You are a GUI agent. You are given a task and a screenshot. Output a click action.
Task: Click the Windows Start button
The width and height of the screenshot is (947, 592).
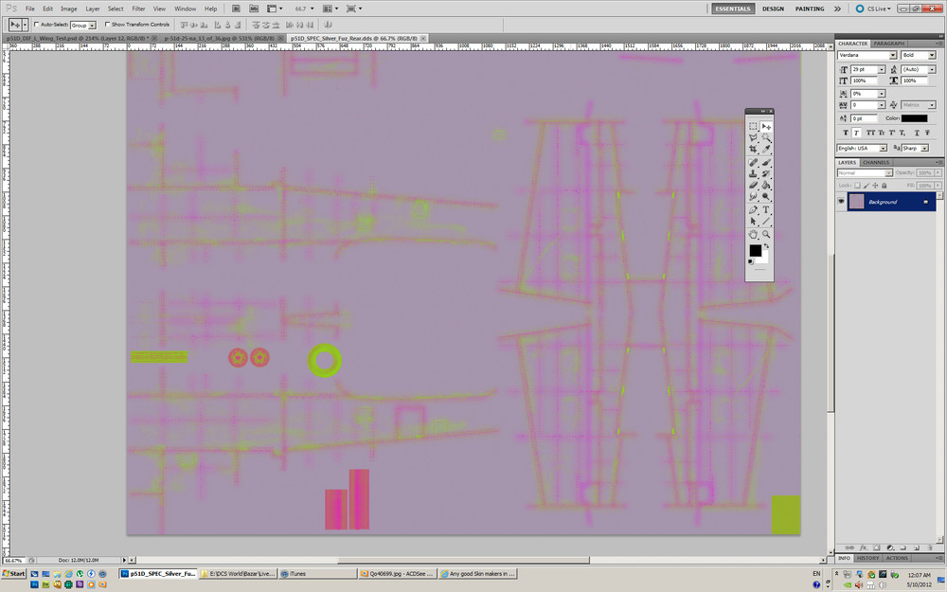tap(14, 574)
